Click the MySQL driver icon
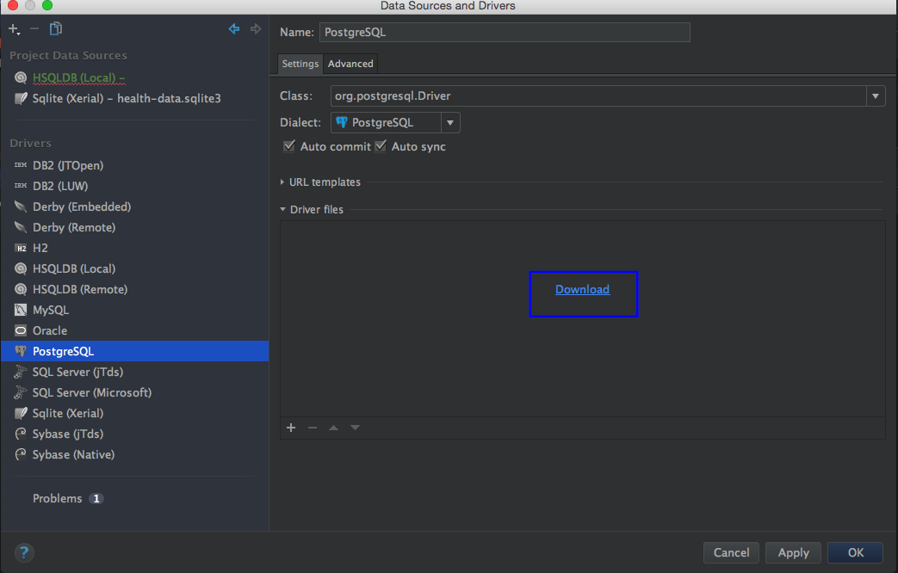Viewport: 898px width, 573px height. click(x=21, y=310)
